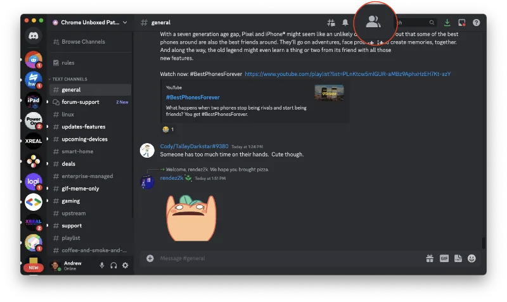Open the enterprise-managed channel
Screen dimensions: 507x302
pos(90,176)
